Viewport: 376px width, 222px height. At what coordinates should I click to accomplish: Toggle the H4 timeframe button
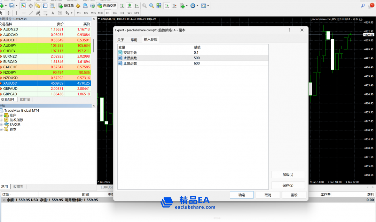click(115, 13)
